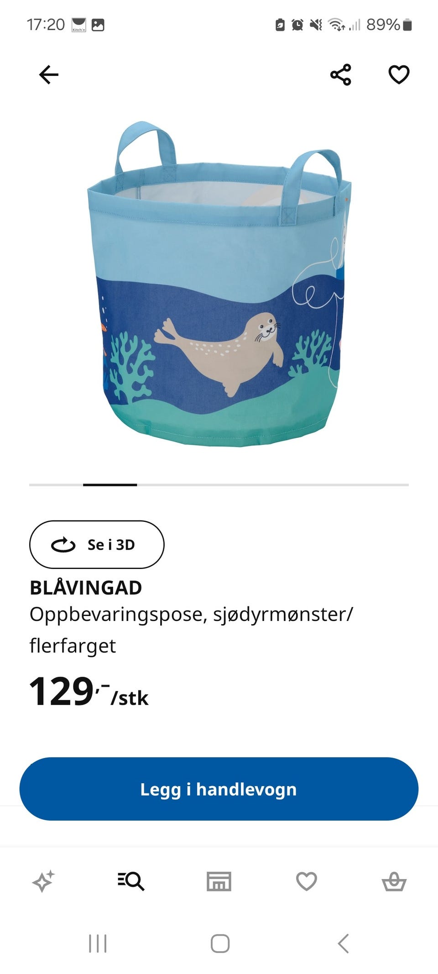Open the store building tab

[x=219, y=881]
